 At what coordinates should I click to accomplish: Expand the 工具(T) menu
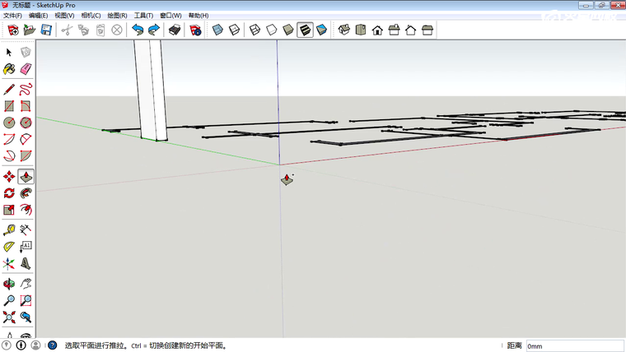point(143,16)
